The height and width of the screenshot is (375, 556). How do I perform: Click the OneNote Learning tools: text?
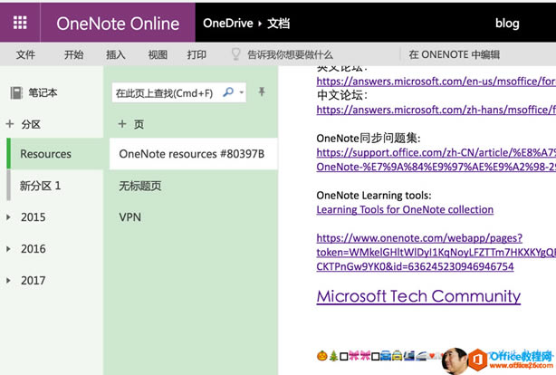point(374,195)
